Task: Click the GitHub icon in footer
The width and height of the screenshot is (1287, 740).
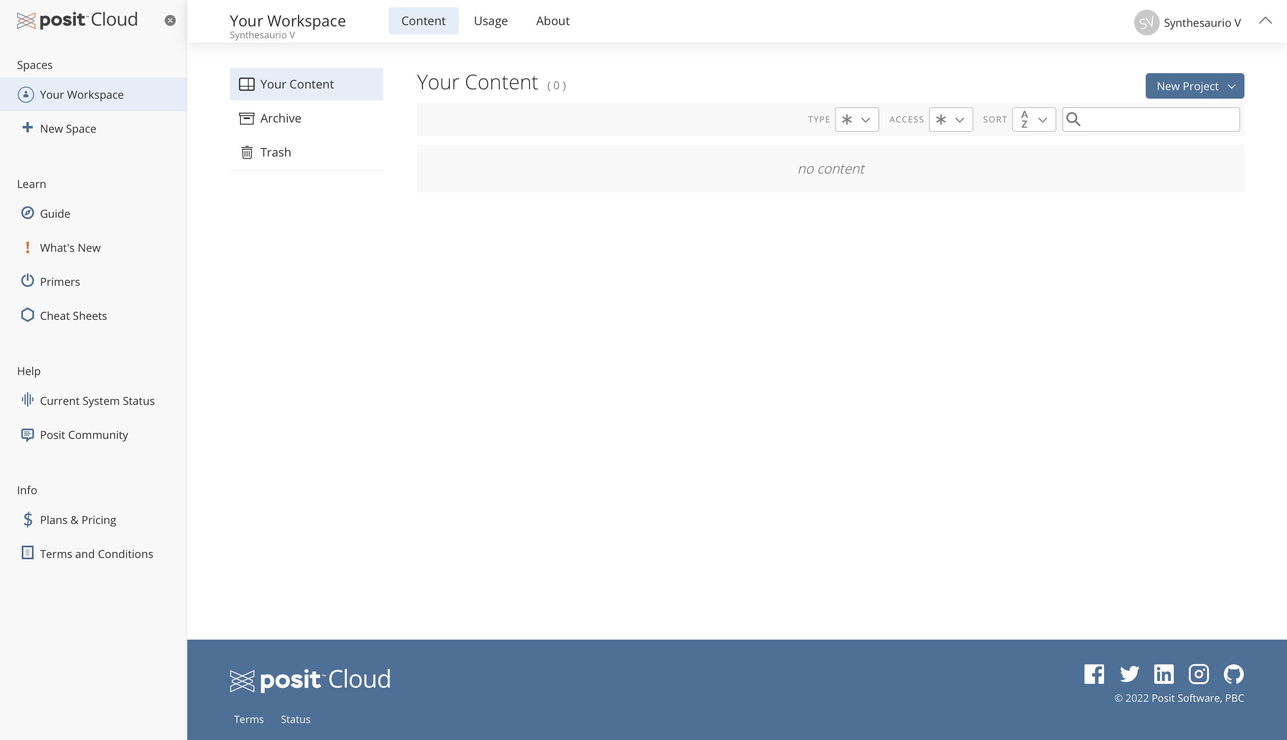Action: pyautogui.click(x=1233, y=674)
